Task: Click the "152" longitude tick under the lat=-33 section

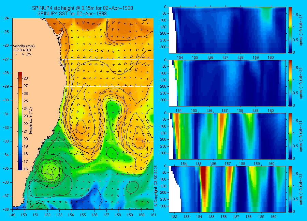Action: 174,217
